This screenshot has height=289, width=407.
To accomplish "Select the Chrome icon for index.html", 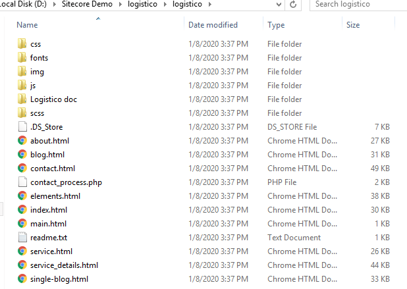I will click(x=22, y=210).
